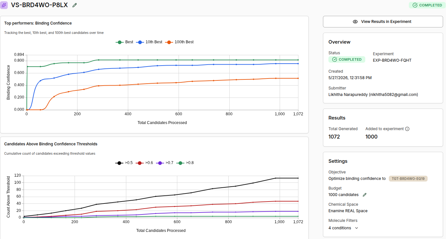Open experiment EXP-BRD4WO-FQHT

coord(392,60)
